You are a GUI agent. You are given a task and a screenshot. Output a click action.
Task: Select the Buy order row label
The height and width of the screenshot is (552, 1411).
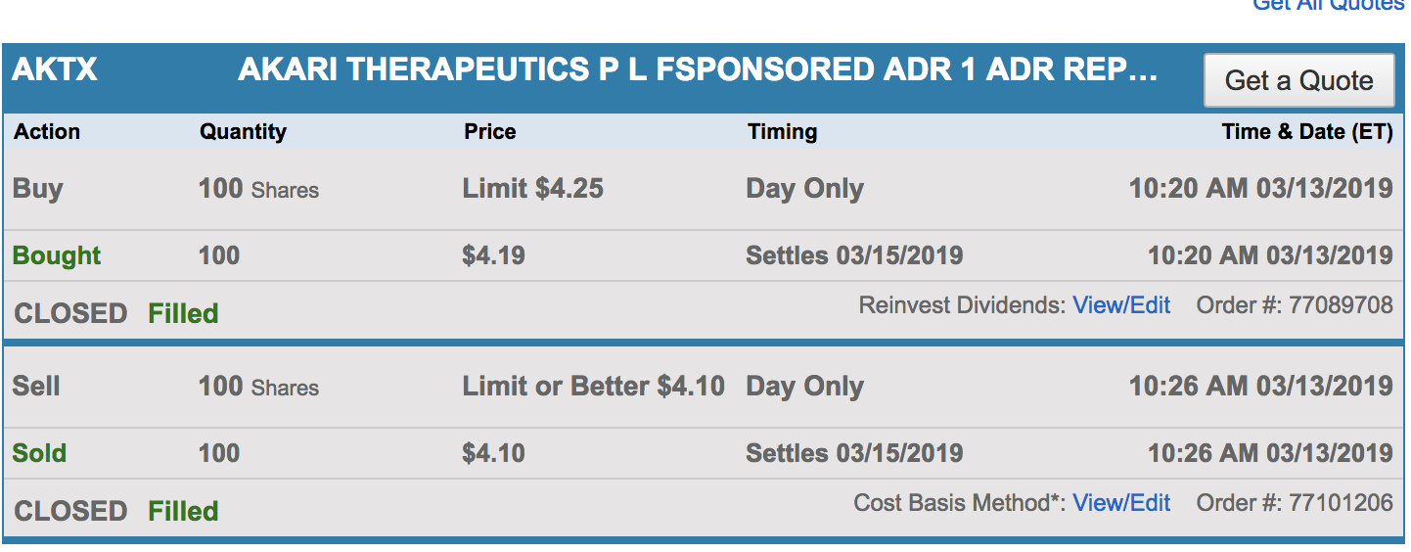(37, 189)
